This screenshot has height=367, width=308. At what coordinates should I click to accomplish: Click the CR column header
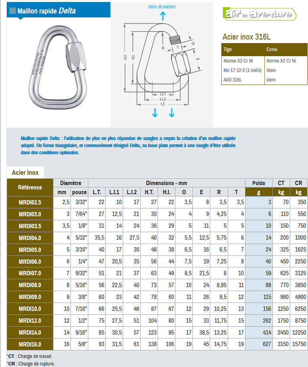click(298, 183)
